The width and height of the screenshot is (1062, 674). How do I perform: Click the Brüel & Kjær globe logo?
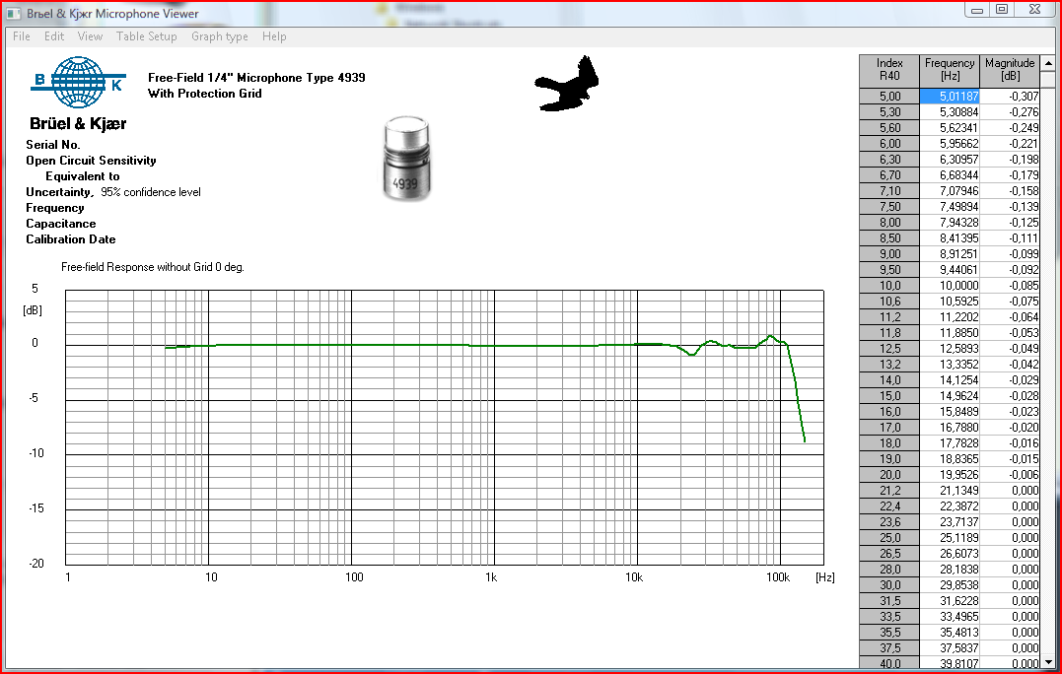[x=79, y=83]
